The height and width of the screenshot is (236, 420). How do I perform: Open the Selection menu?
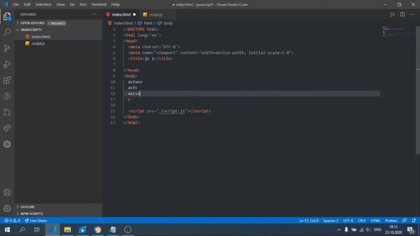(43, 5)
